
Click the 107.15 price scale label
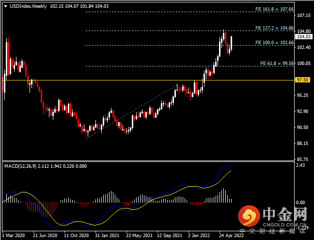coord(304,16)
